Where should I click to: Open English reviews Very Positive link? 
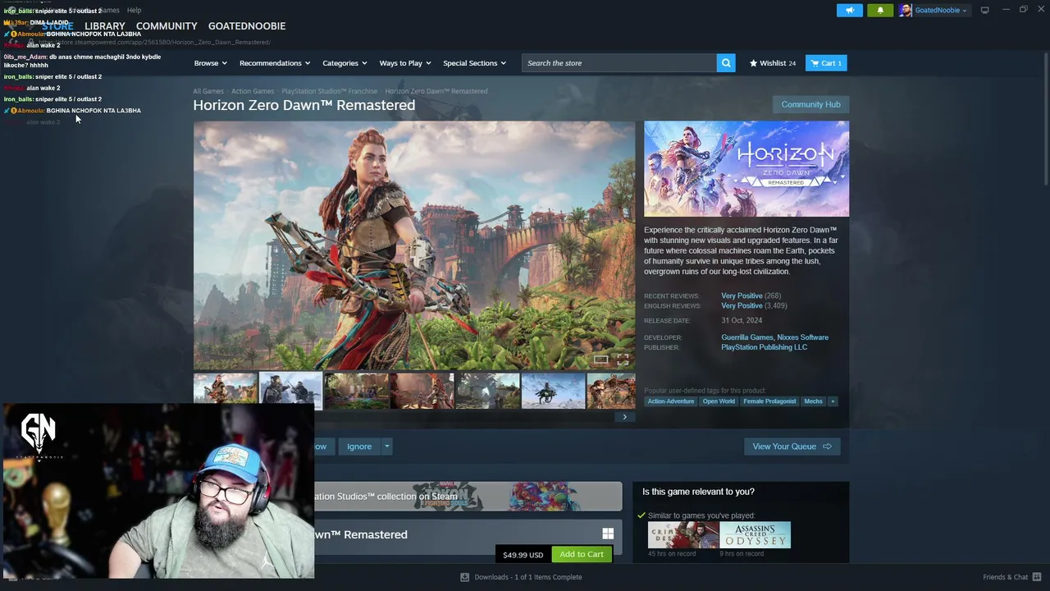[x=742, y=305]
